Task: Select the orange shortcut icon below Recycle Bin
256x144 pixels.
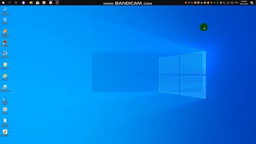Action: click(5, 33)
